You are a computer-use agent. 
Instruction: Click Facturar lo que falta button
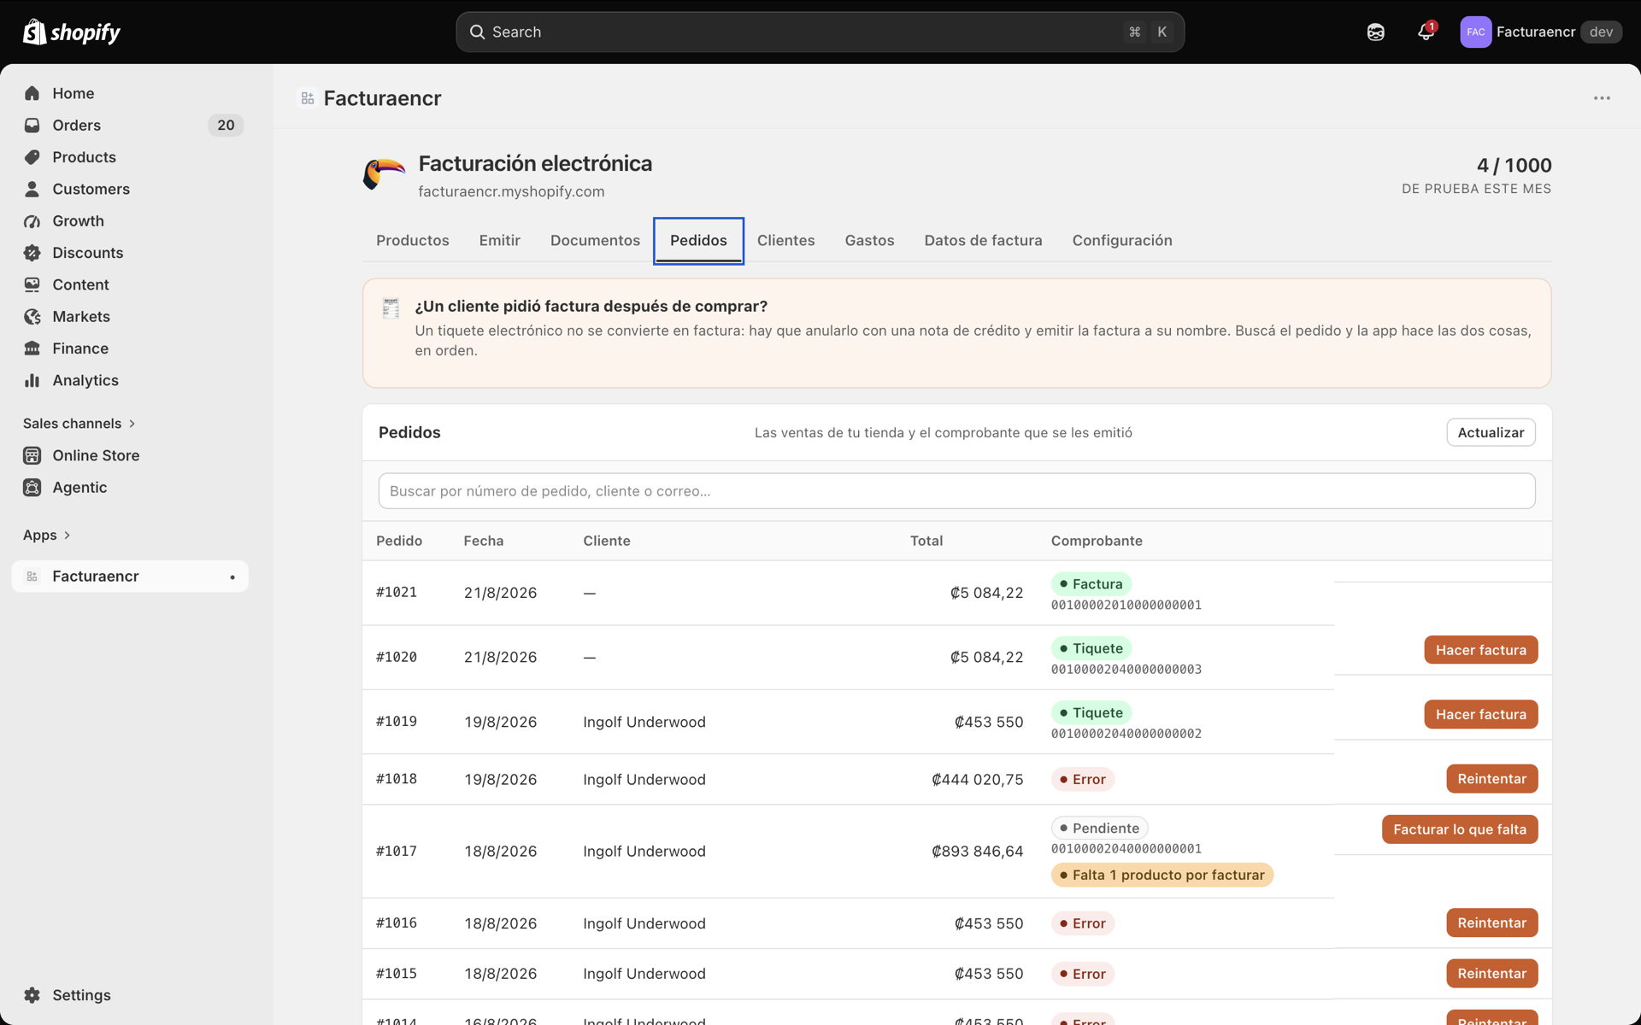[1459, 829]
